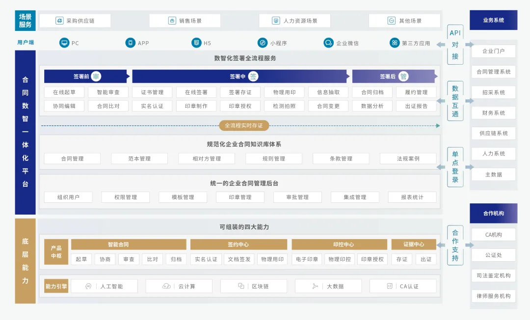
Task: Click the 审 circle badge on 签署前
Action: click(x=96, y=76)
